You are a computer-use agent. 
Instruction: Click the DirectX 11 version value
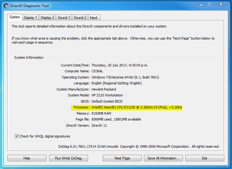coord(99,125)
